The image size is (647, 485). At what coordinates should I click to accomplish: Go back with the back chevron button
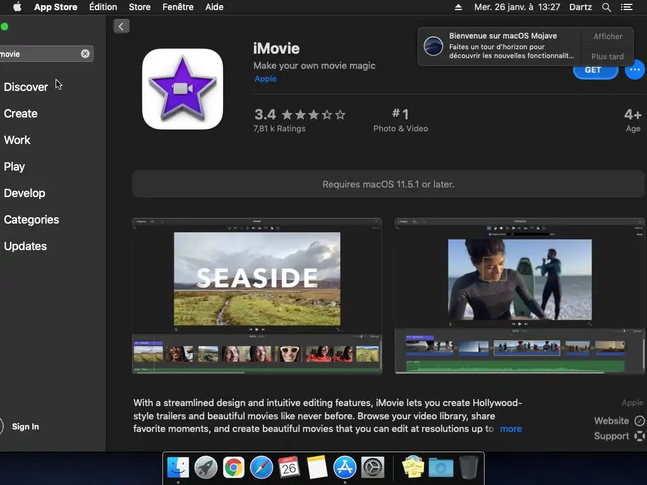(x=121, y=27)
